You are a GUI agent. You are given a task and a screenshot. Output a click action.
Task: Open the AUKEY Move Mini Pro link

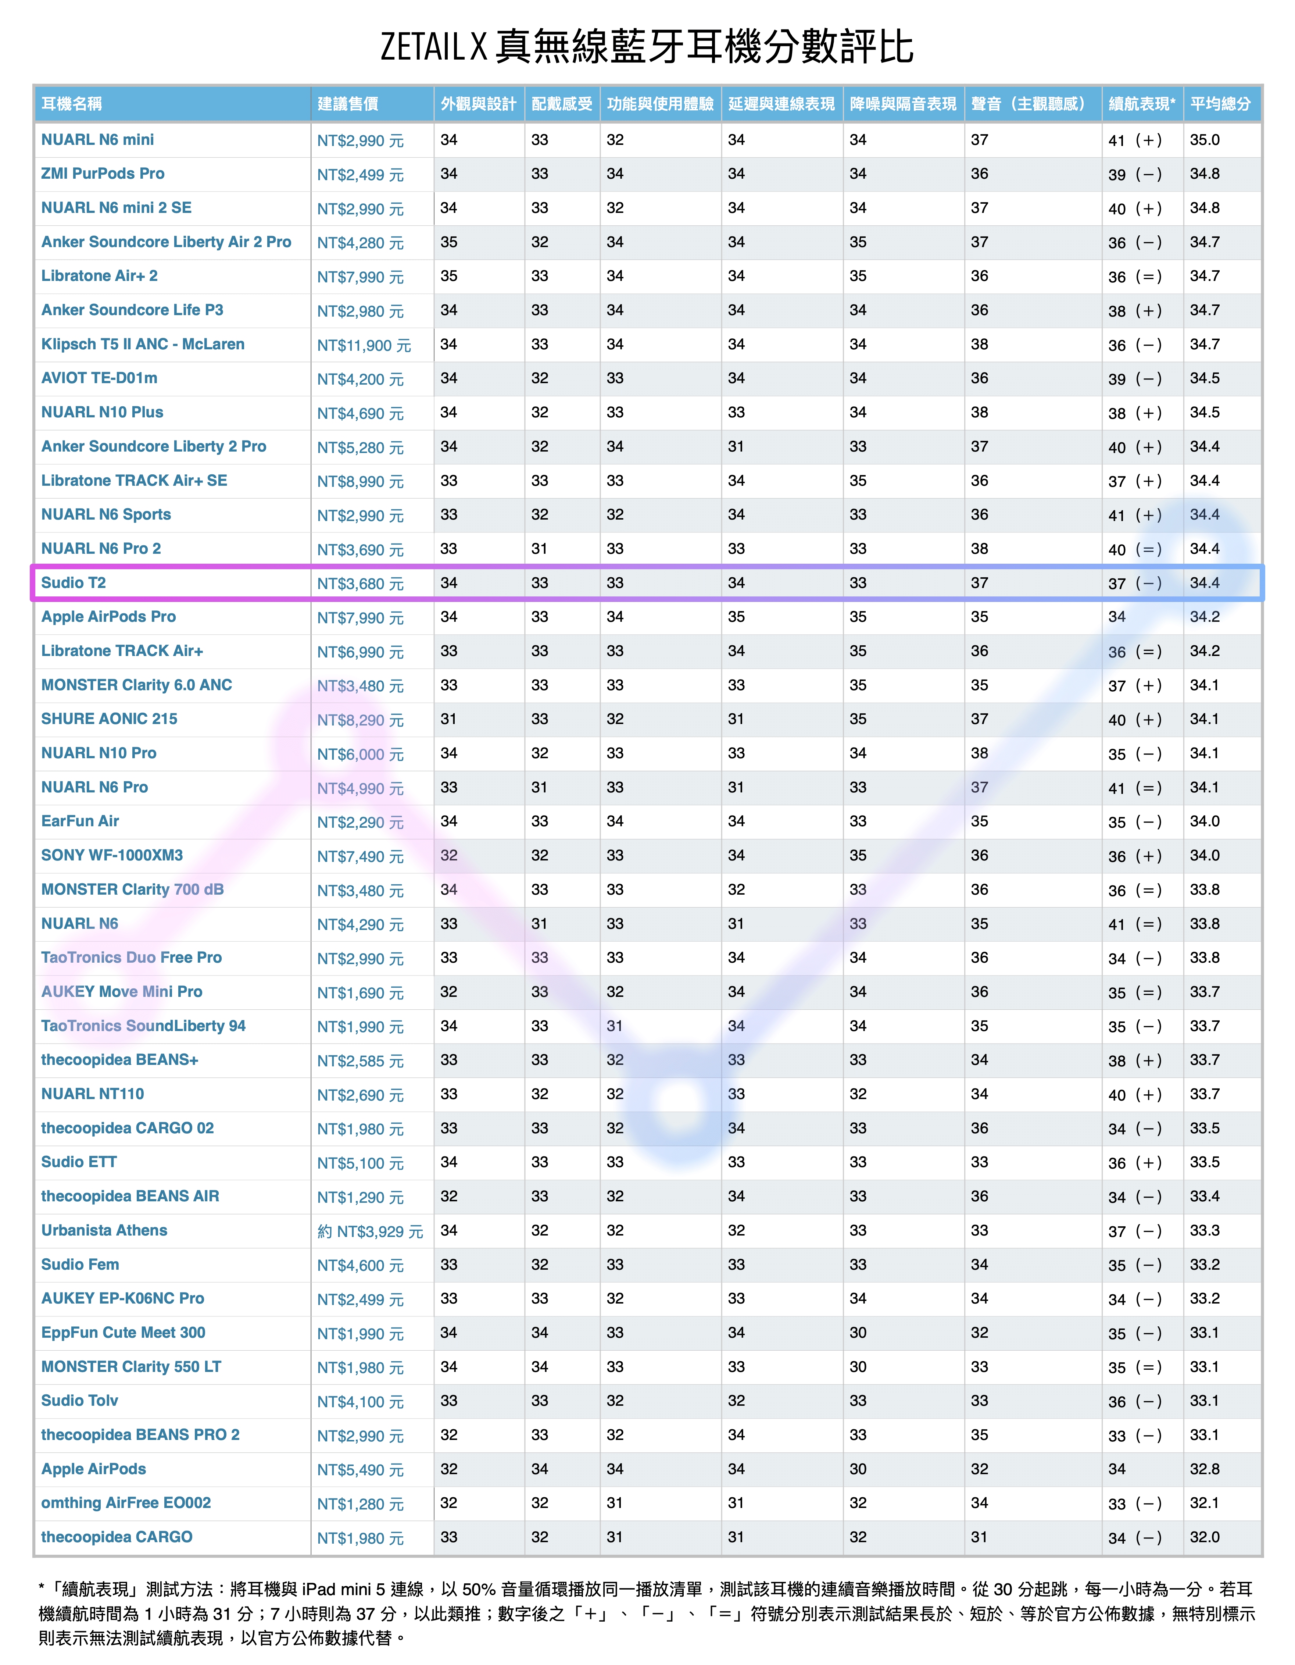pos(122,992)
